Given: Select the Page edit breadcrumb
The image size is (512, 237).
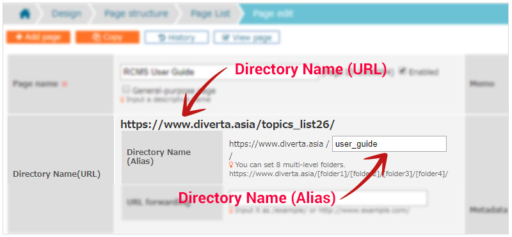Looking at the screenshot, I should coord(273,13).
